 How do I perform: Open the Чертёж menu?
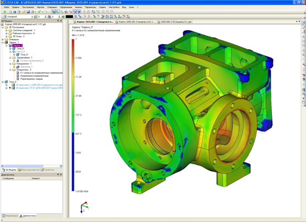pos(40,7)
